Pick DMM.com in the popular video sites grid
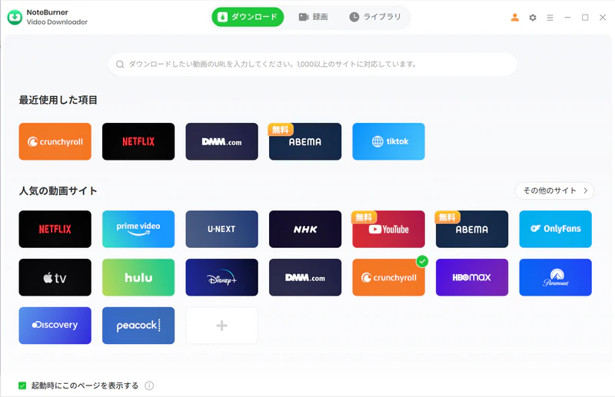 tap(305, 277)
